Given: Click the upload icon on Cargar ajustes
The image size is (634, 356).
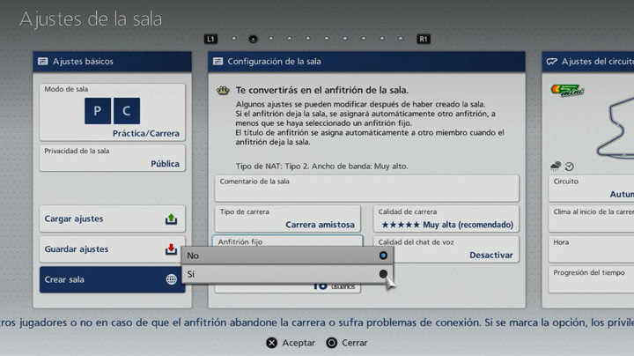Looking at the screenshot, I should [x=171, y=219].
